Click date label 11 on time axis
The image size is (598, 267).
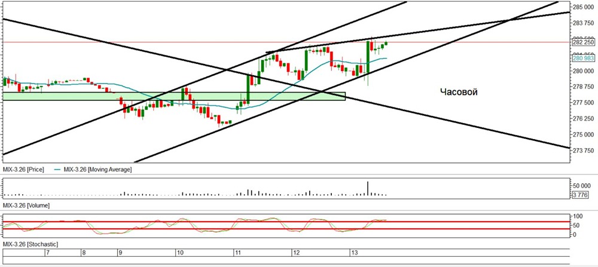tap(237, 253)
